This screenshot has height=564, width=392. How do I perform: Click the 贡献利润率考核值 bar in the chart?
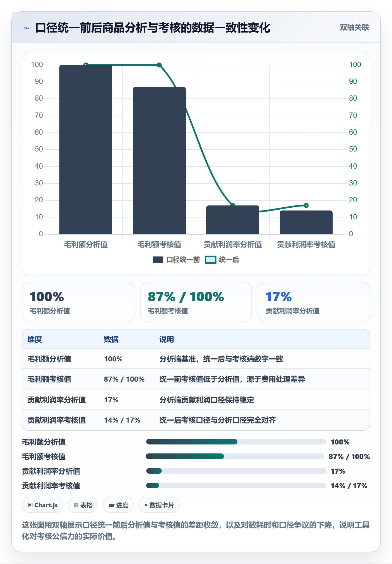306,222
